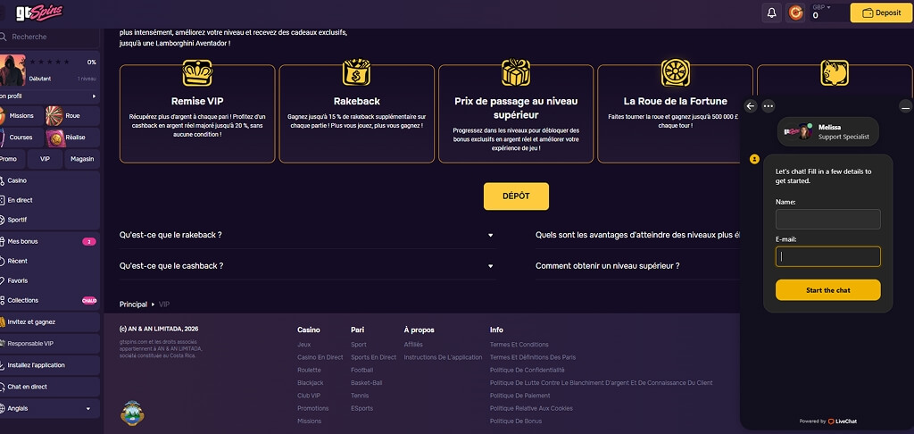Click the Roue de la Fortune wheel icon
The width and height of the screenshot is (914, 434).
[x=675, y=73]
